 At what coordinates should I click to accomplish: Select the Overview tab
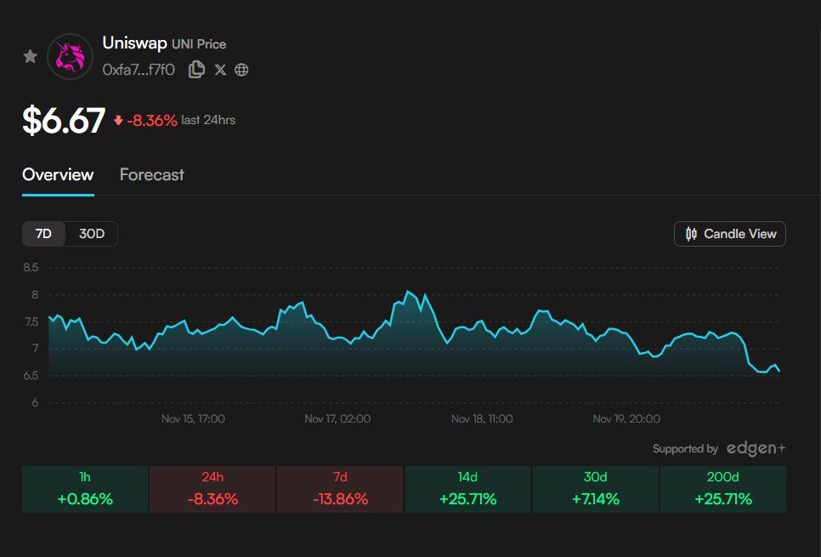pos(57,174)
